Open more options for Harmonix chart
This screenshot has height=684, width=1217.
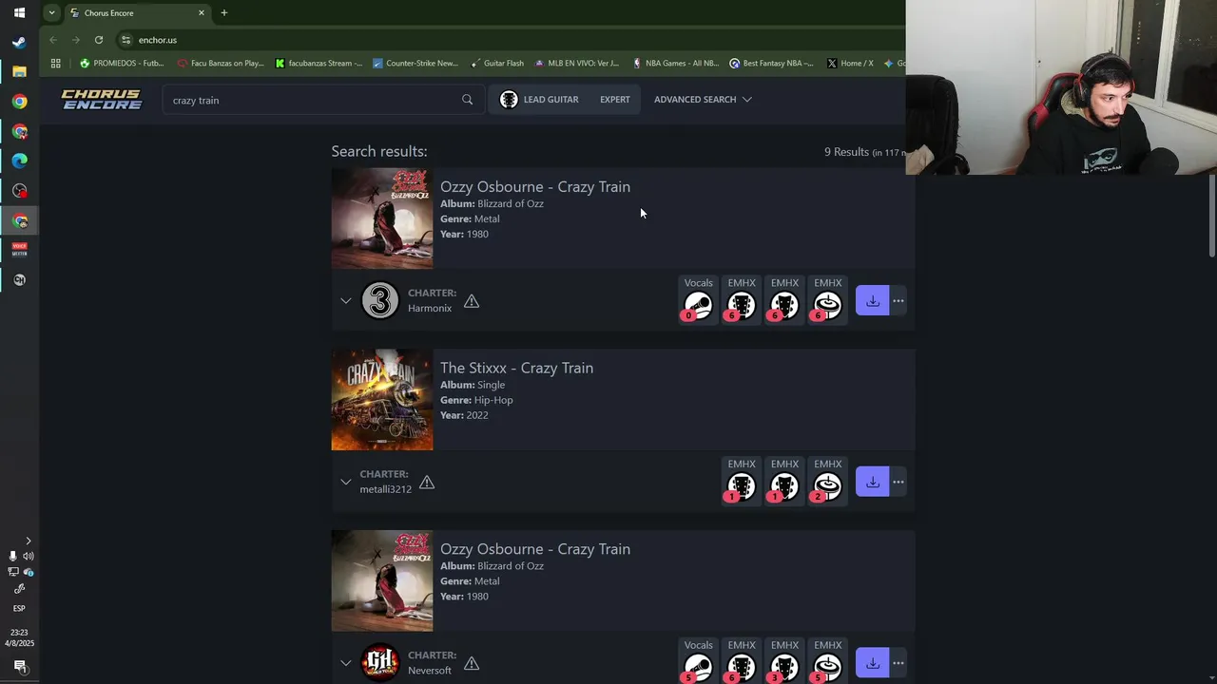[x=898, y=301]
